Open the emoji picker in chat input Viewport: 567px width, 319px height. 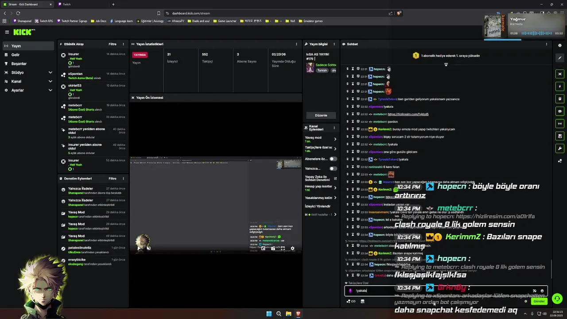tap(542, 291)
